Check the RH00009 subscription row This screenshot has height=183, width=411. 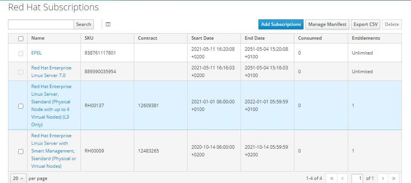(21, 151)
